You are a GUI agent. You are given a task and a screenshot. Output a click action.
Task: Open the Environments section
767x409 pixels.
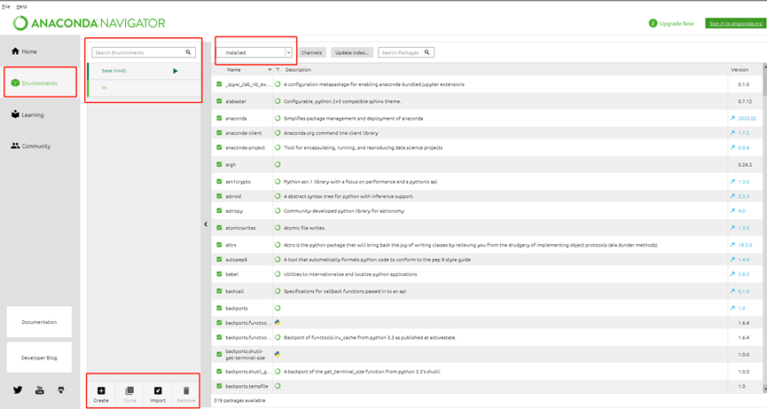pos(35,83)
